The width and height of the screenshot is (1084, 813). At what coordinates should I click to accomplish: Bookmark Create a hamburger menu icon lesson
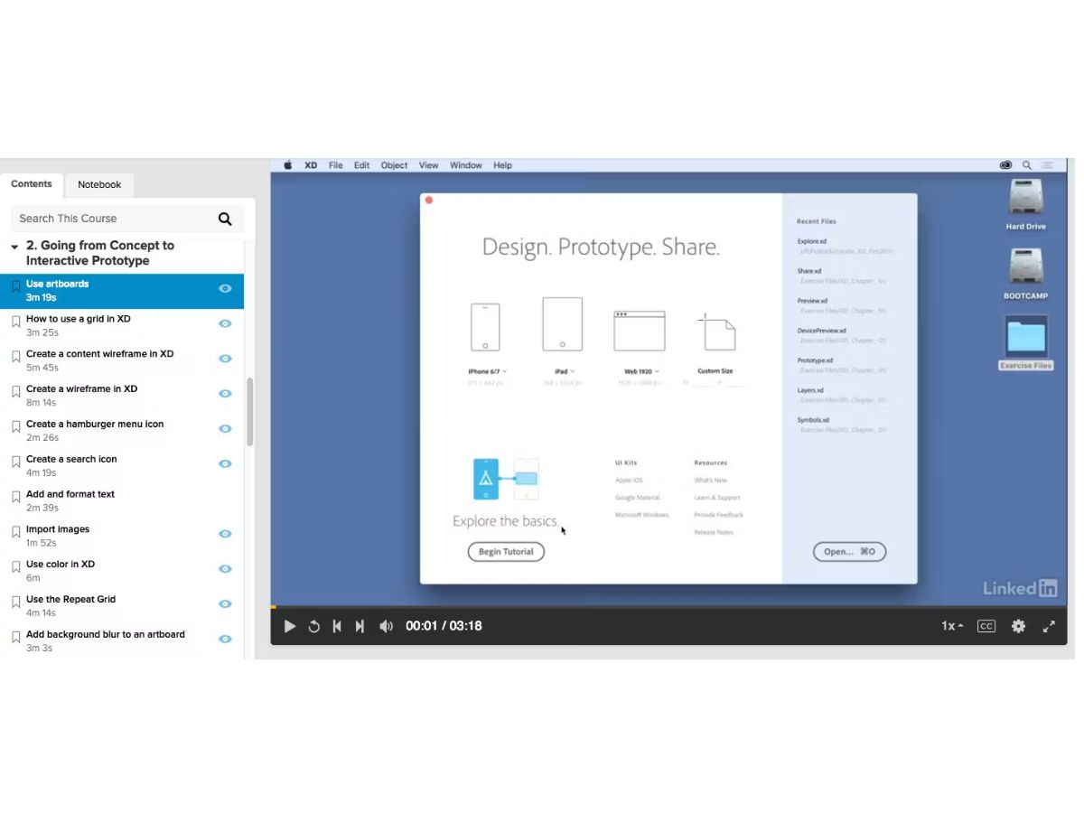tap(15, 426)
